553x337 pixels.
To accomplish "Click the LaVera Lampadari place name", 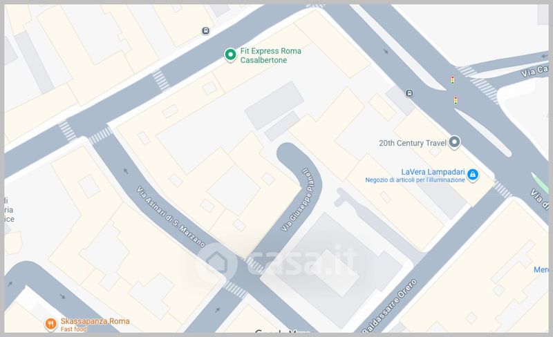I will pyautogui.click(x=433, y=172).
